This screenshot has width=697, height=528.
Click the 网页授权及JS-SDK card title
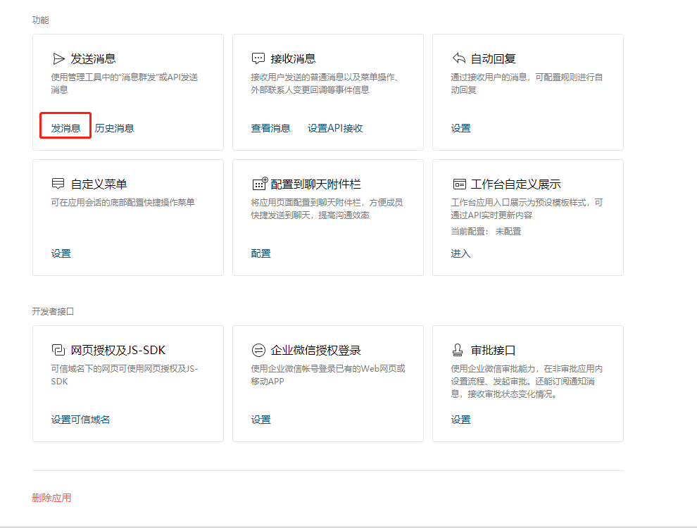[118, 350]
